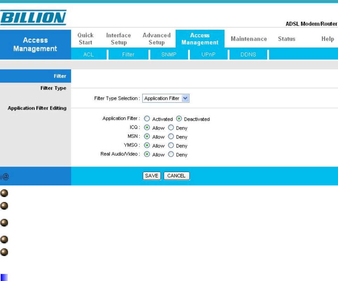
Task: Click the 'ADSL Modem/Router' text
Action: pyautogui.click(x=311, y=24)
